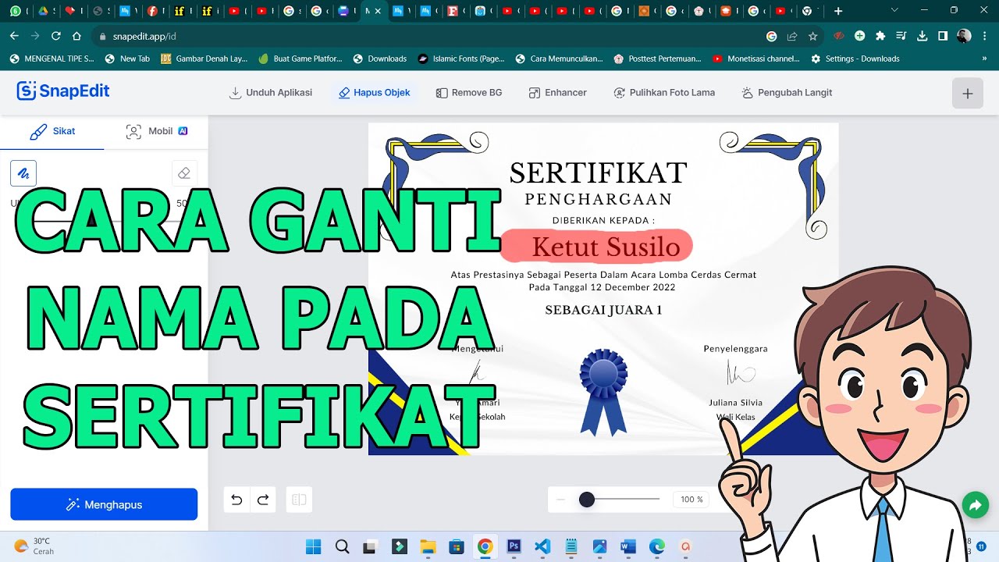Click the SnapEdit logo
This screenshot has width=999, height=562.
[x=63, y=91]
